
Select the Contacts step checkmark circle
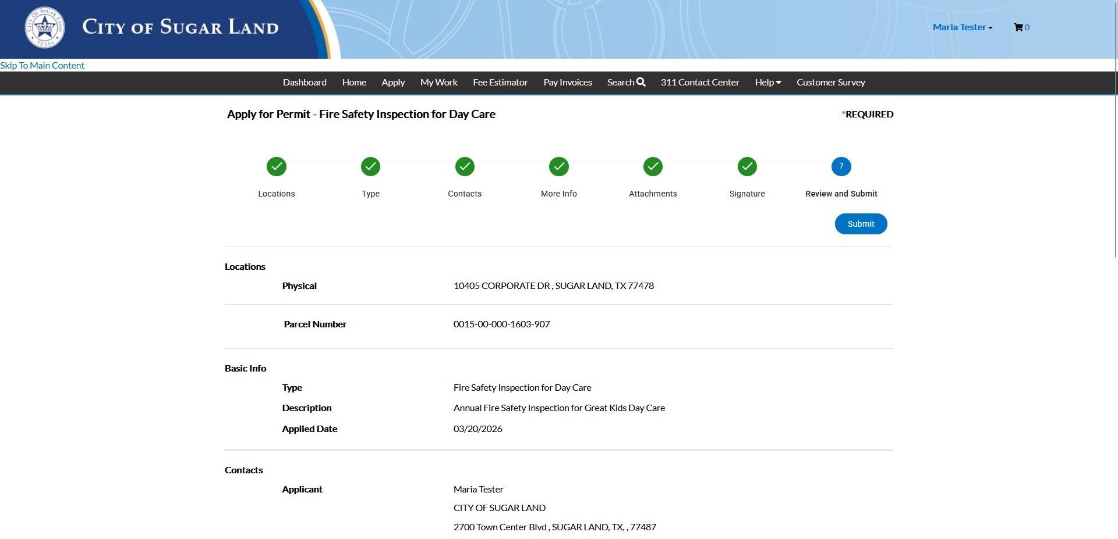(465, 167)
